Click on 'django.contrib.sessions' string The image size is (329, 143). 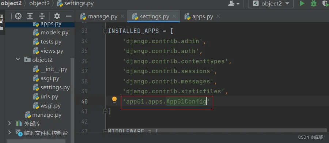tap(168, 71)
